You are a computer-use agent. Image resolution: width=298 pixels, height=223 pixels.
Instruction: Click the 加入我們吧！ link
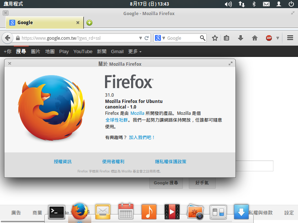coord(142,137)
